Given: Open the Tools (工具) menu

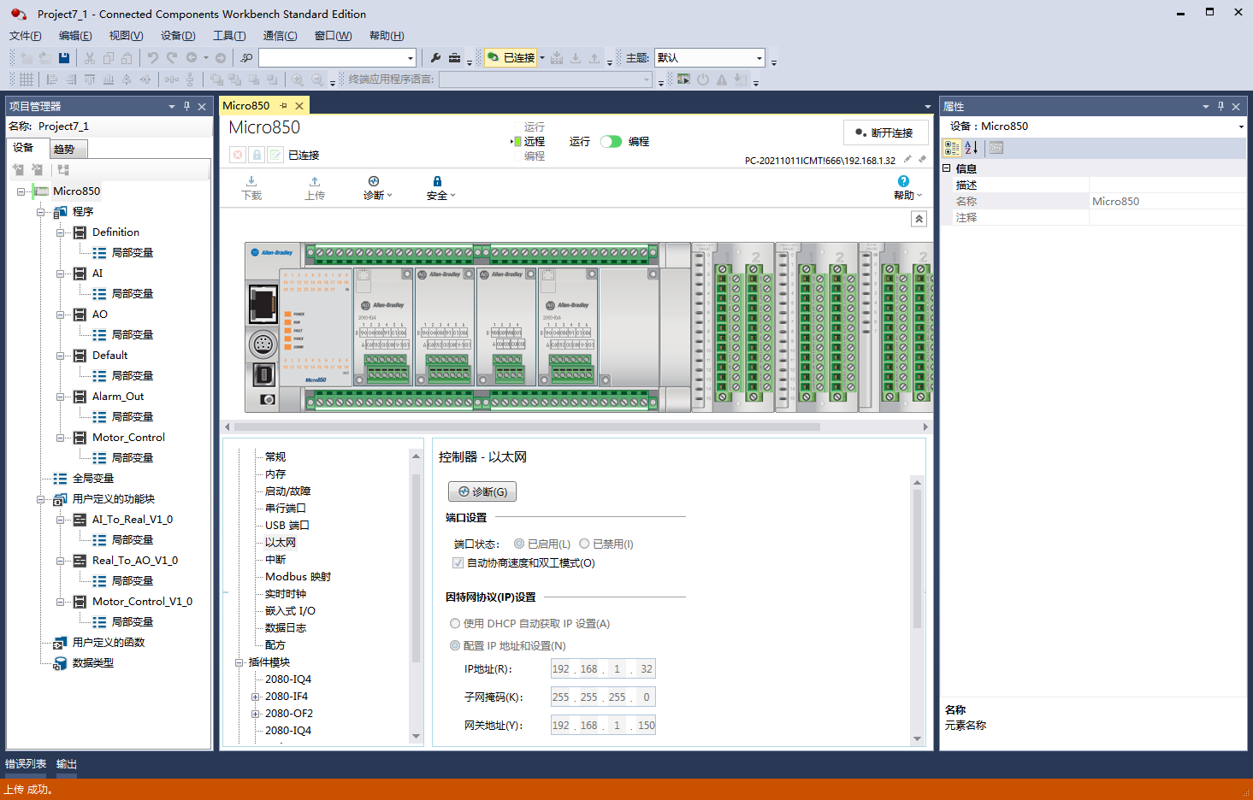Looking at the screenshot, I should [228, 36].
